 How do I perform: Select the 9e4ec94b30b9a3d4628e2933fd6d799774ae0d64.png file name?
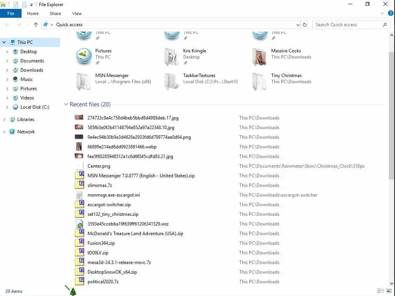139,137
